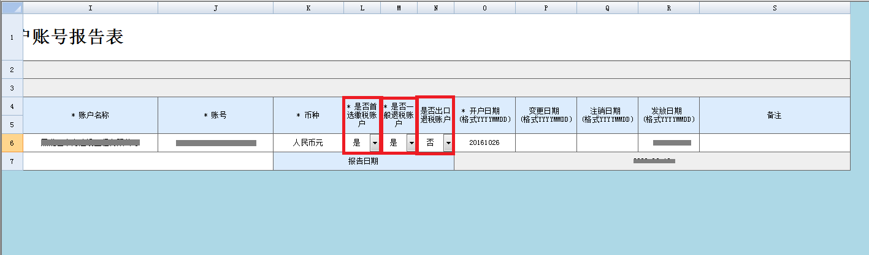The height and width of the screenshot is (255, 869).
Task: Select row 6 header
Action: click(x=12, y=142)
